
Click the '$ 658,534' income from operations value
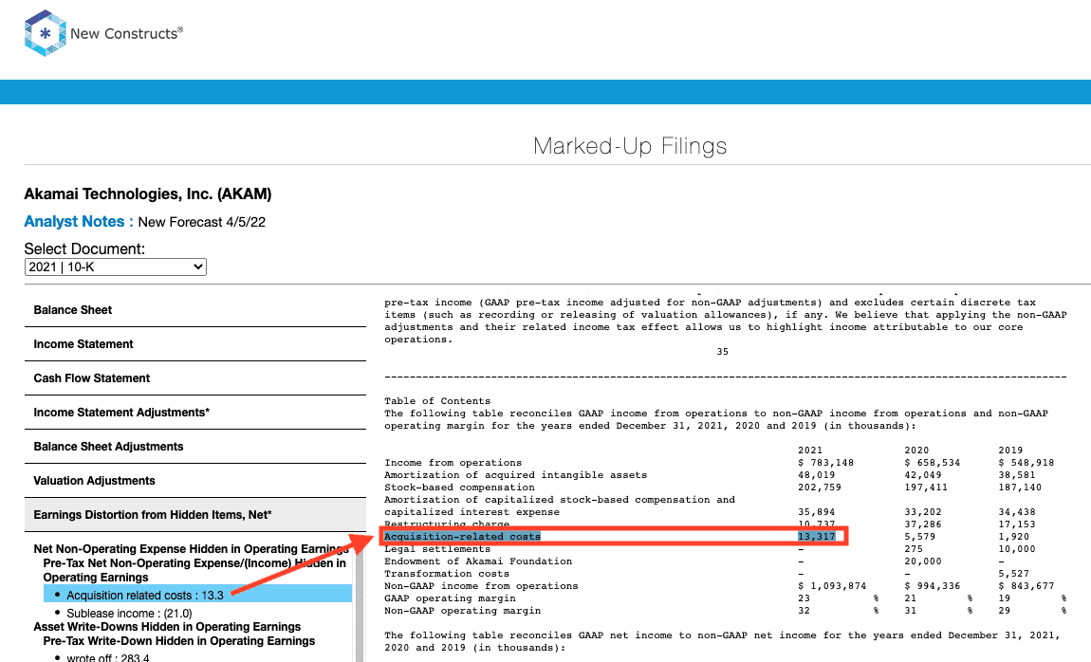[933, 463]
